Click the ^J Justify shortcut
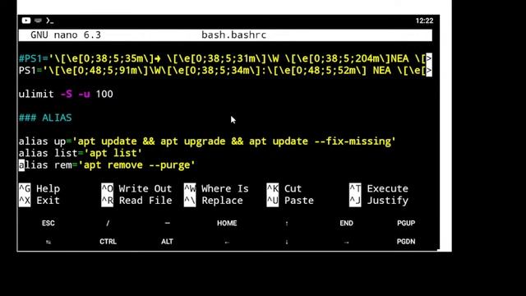526x296 pixels. (x=379, y=201)
